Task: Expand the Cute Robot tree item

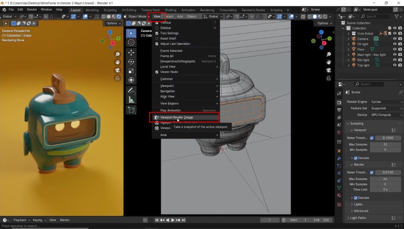Action: (348, 34)
